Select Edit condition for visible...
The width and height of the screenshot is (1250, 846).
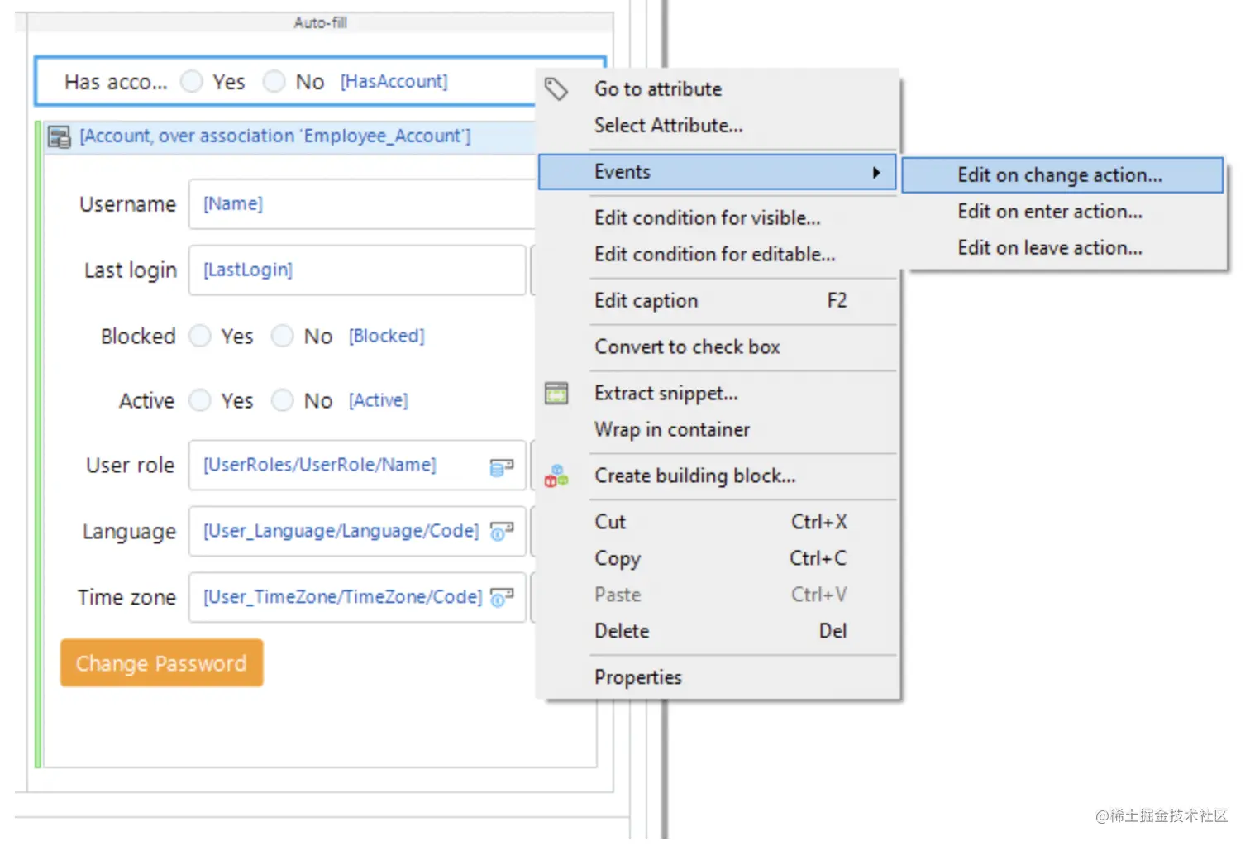(718, 218)
